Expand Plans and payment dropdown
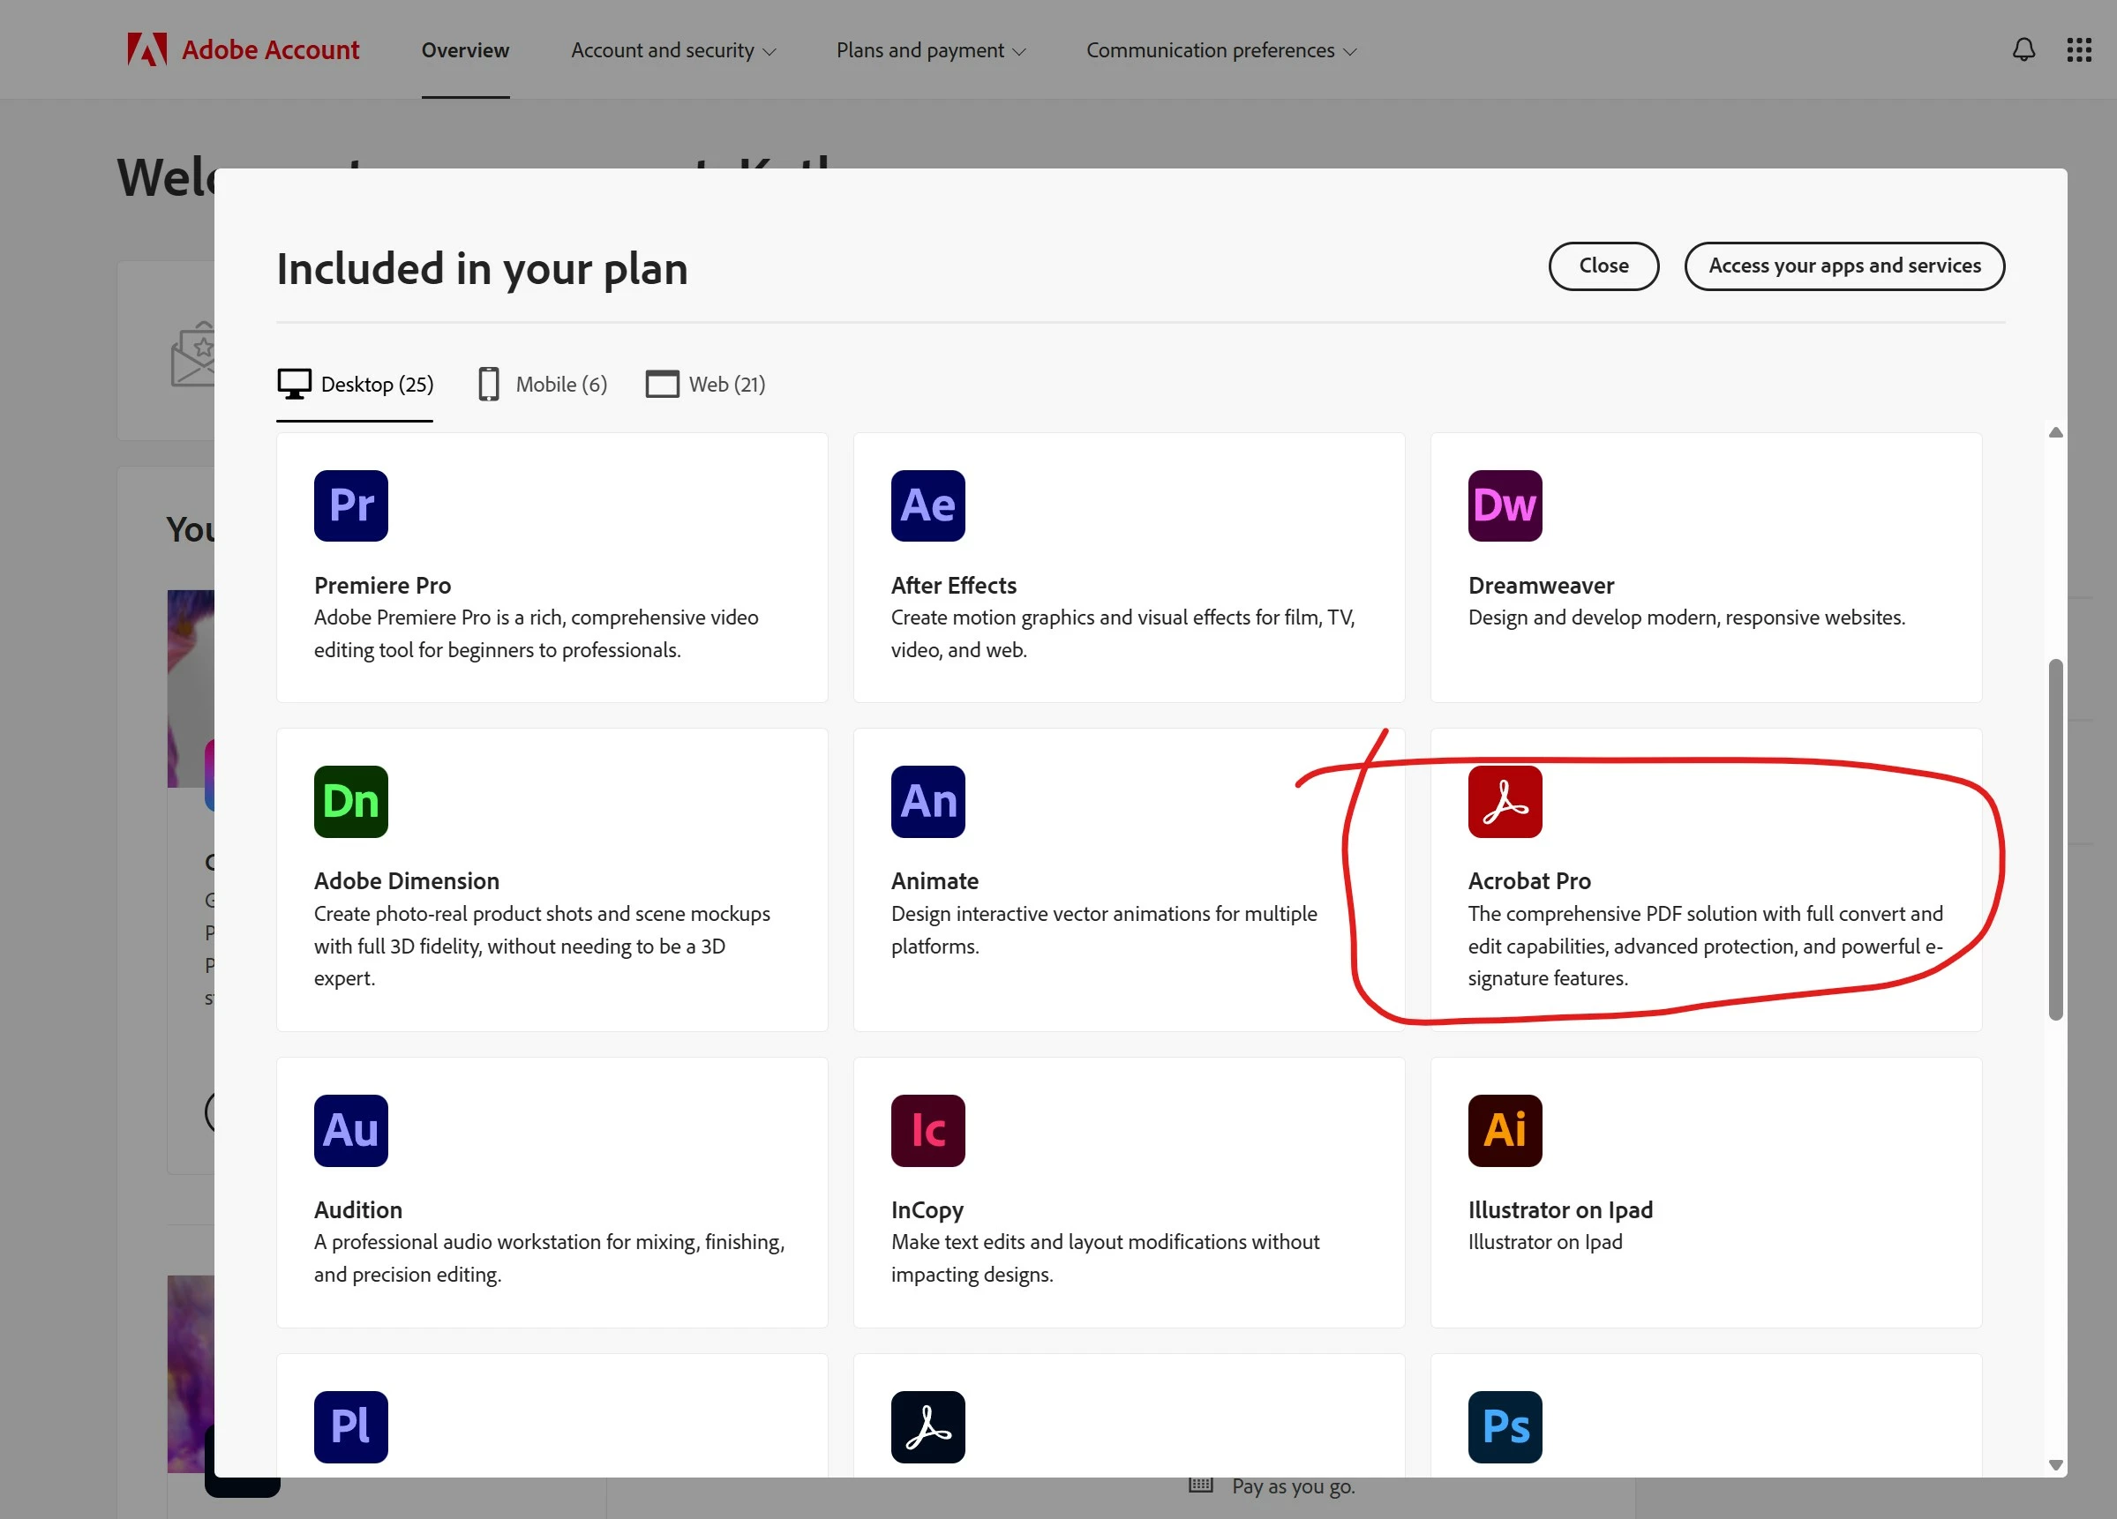Image resolution: width=2117 pixels, height=1519 pixels. 931,50
